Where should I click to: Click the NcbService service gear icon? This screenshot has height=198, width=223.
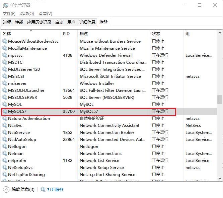coord(5,133)
